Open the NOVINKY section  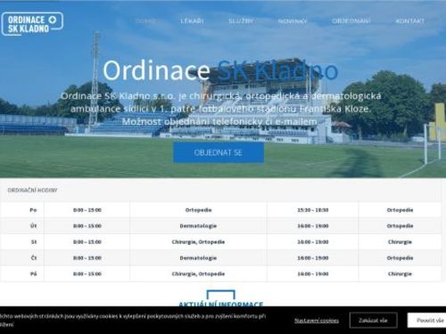click(x=293, y=21)
